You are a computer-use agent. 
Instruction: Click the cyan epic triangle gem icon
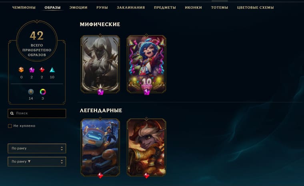[x=52, y=70]
